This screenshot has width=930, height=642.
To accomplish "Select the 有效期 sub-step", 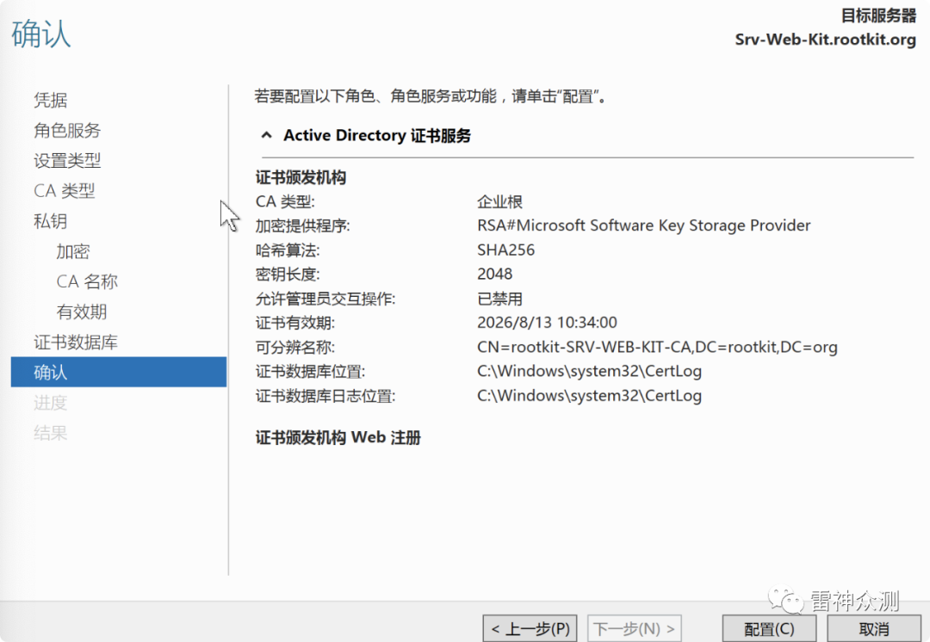I will [81, 312].
